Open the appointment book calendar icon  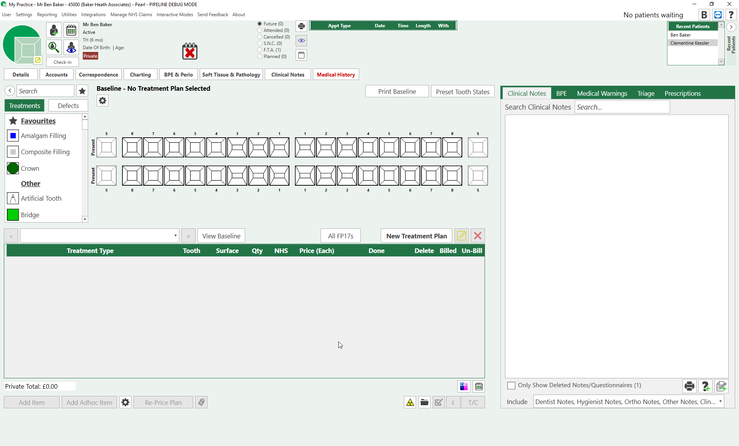tap(71, 30)
